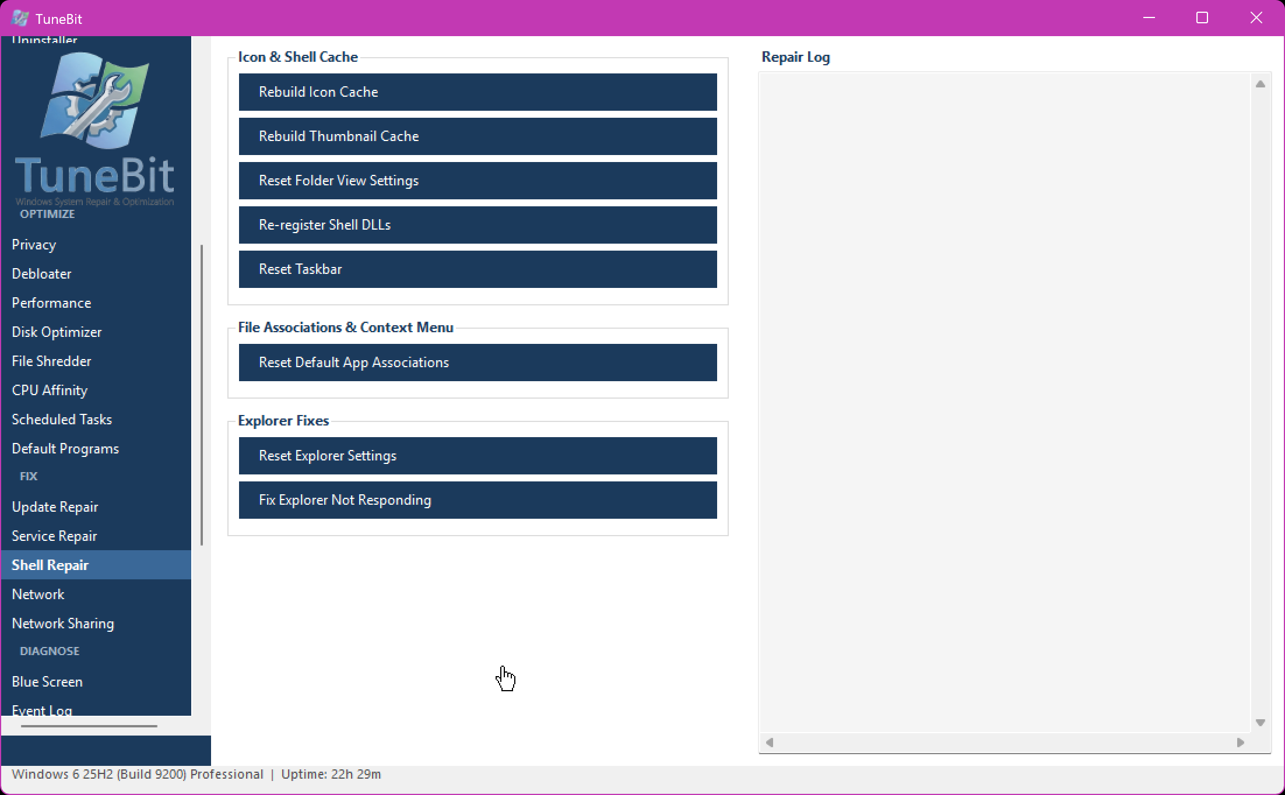1285x795 pixels.
Task: Close the TuneBit window
Action: (x=1256, y=18)
